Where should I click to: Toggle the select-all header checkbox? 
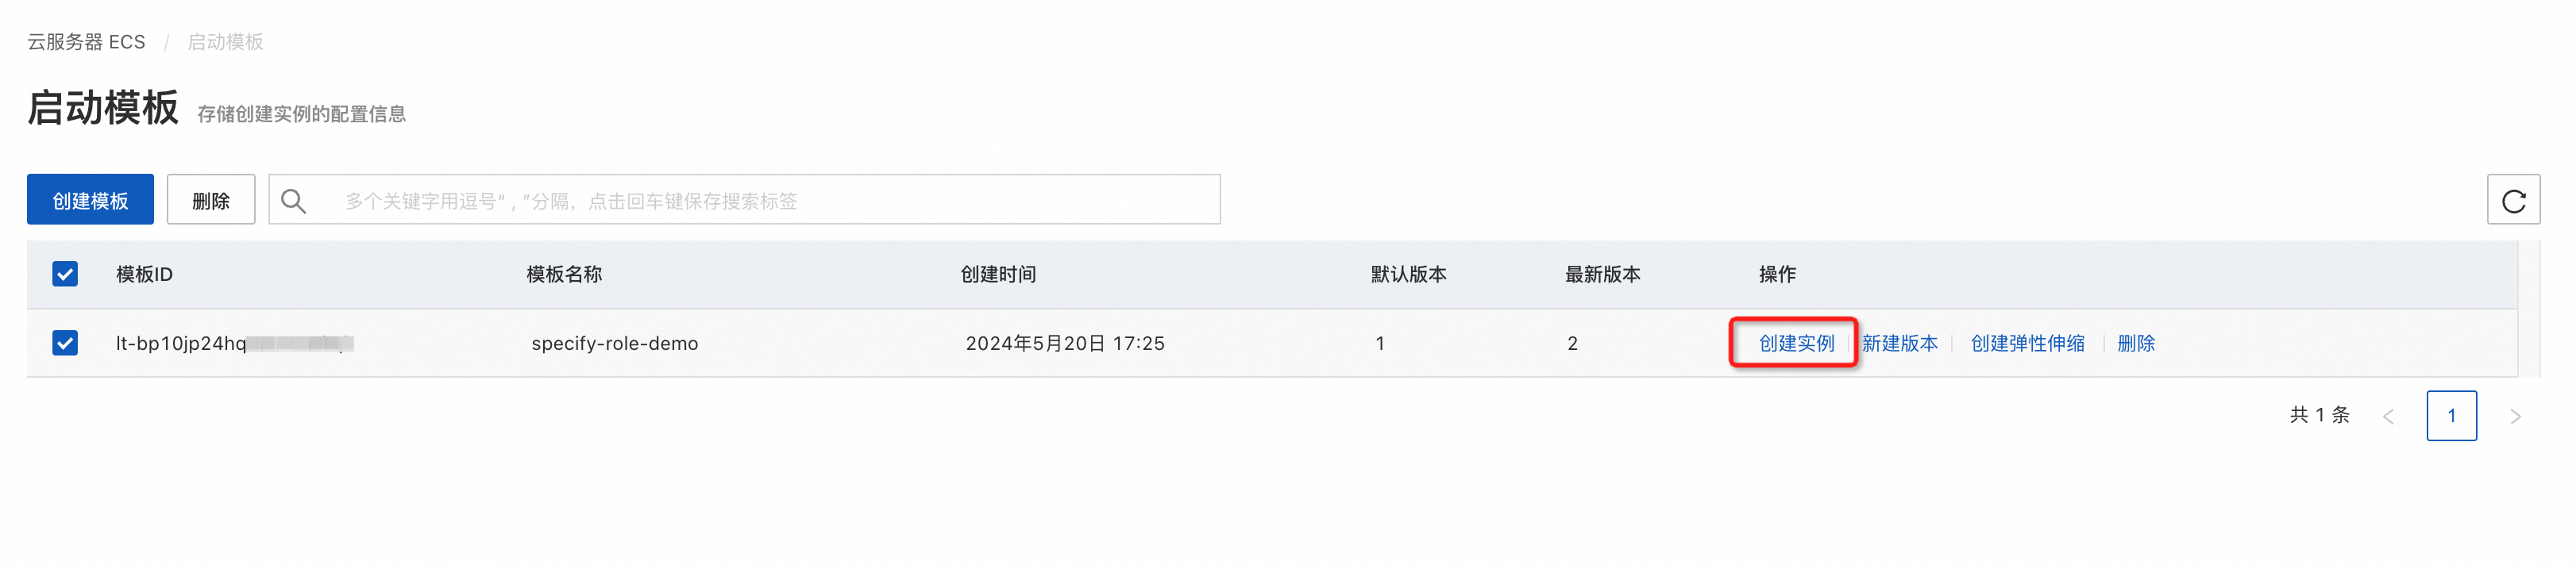pyautogui.click(x=65, y=274)
